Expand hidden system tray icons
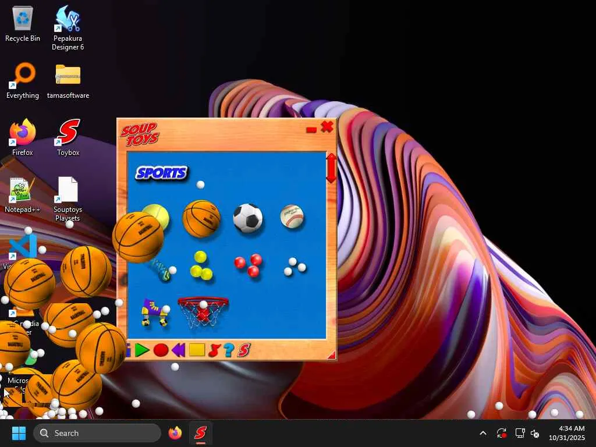The image size is (596, 447). [x=483, y=433]
